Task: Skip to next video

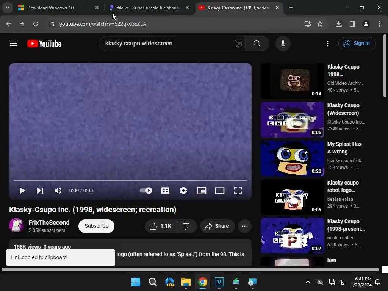Action: click(40, 191)
